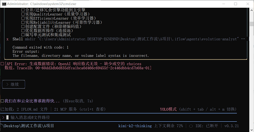
Task: Focus the 输入消息或@文件路径 input field
Action: 118,117
